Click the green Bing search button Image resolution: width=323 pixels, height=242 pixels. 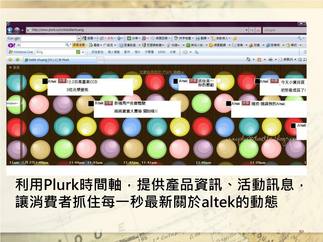tap(78, 52)
